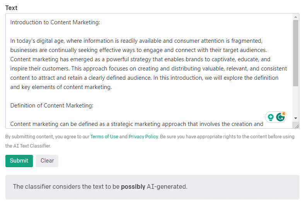304x203 pixels.
Task: Click the blank line under the introduction heading
Action: pyautogui.click(x=149, y=32)
